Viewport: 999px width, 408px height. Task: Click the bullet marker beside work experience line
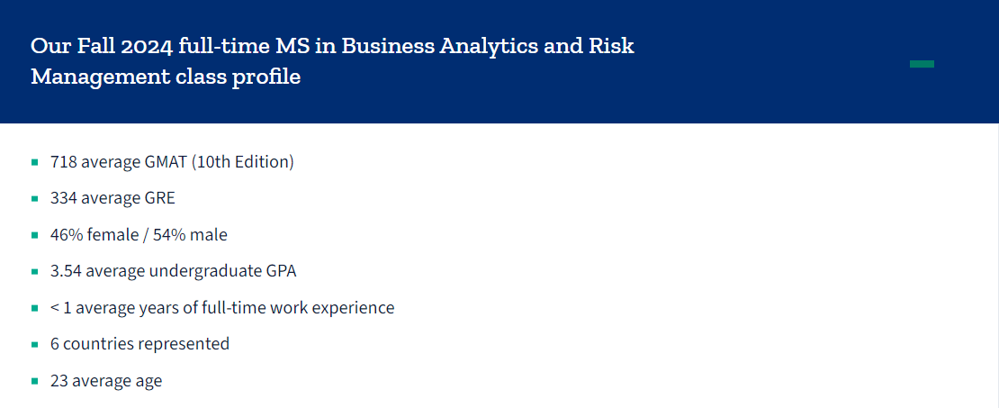coord(34,308)
